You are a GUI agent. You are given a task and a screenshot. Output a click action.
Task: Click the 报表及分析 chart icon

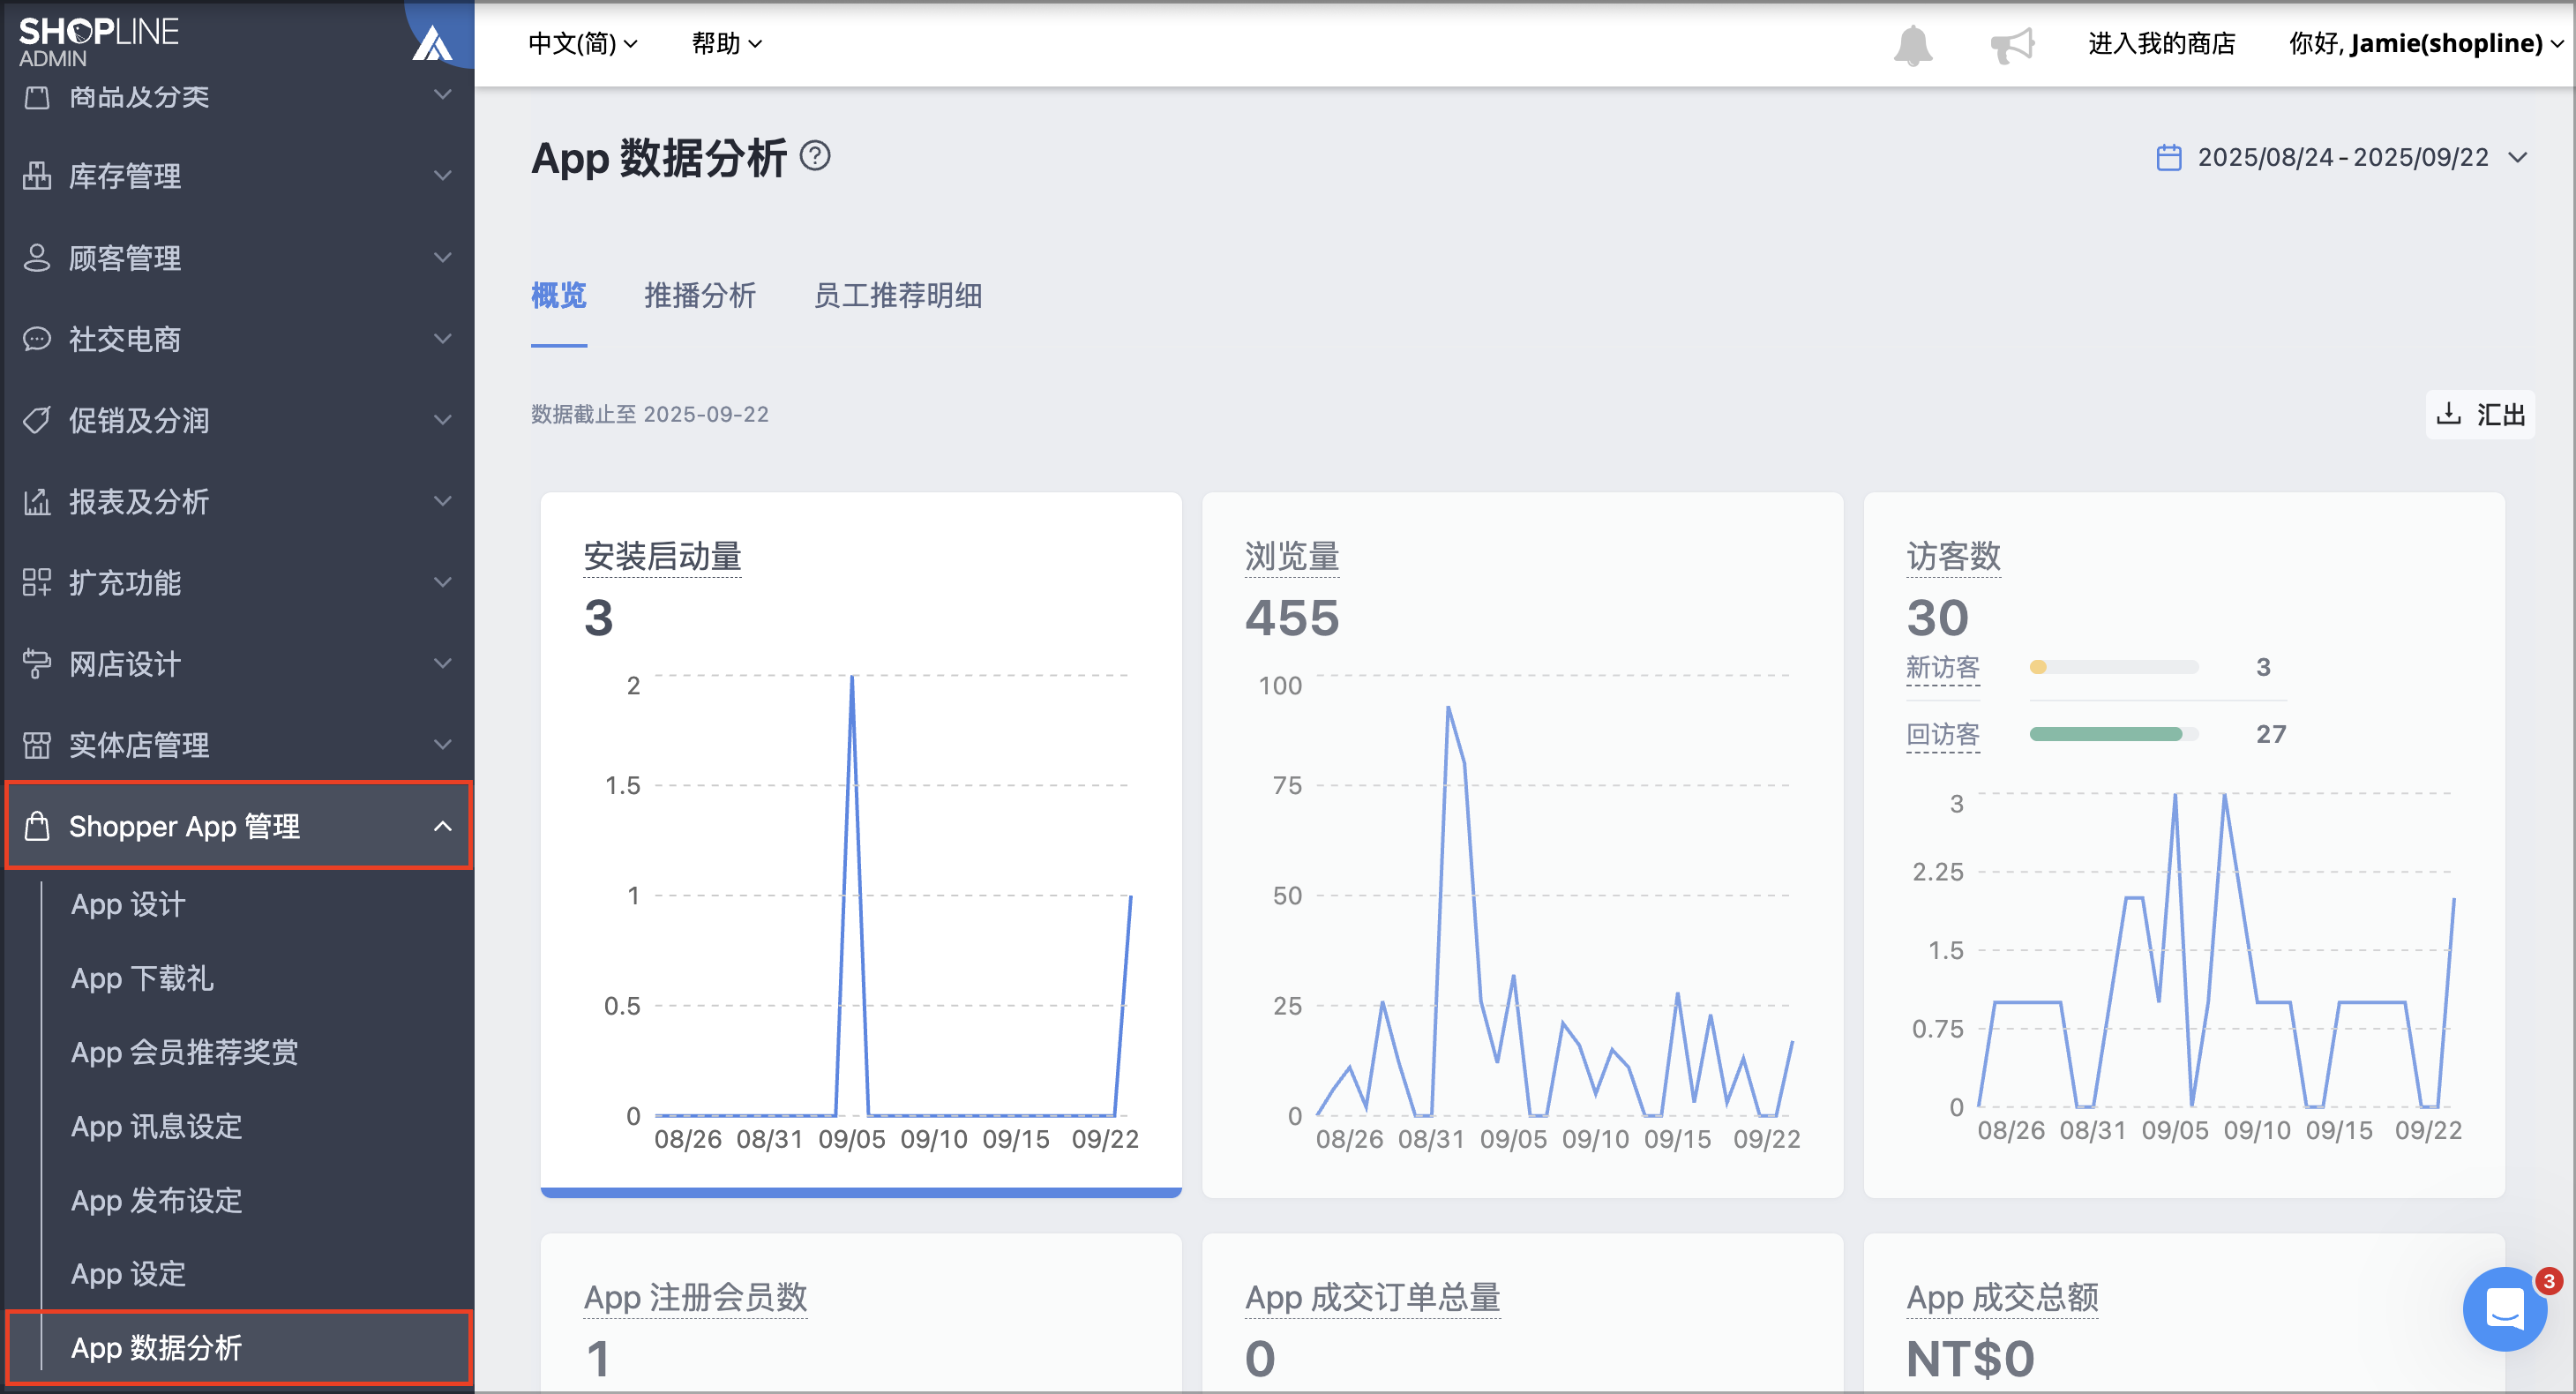coord(37,501)
